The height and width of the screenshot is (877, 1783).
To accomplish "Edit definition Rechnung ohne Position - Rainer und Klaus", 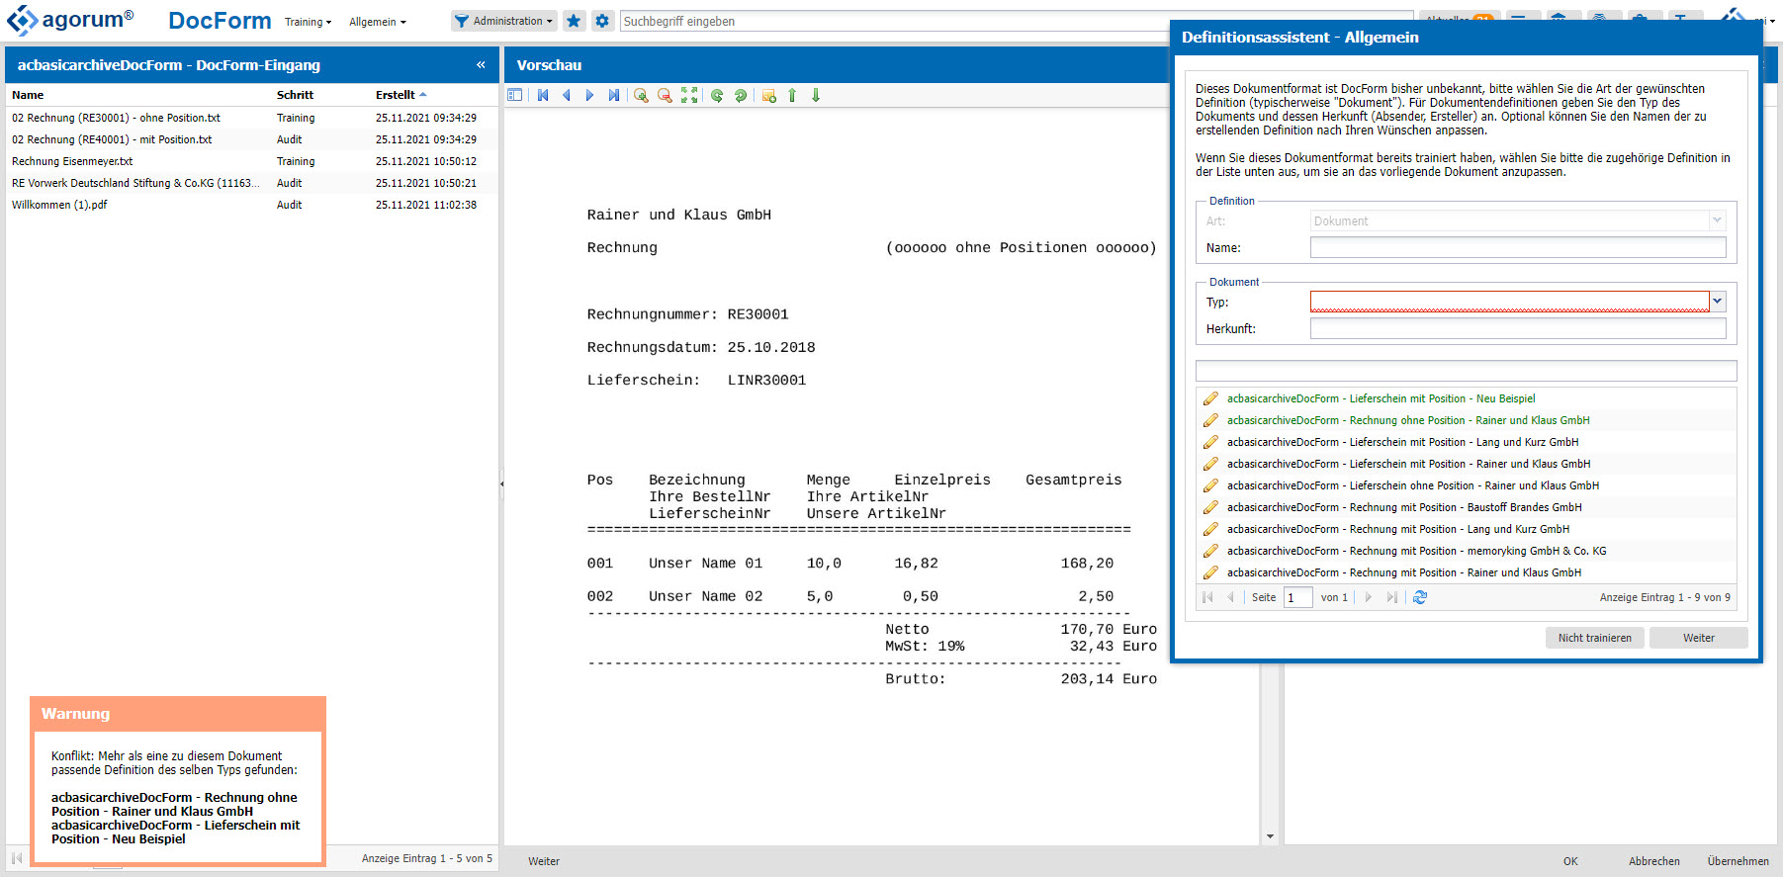I will click(1210, 420).
